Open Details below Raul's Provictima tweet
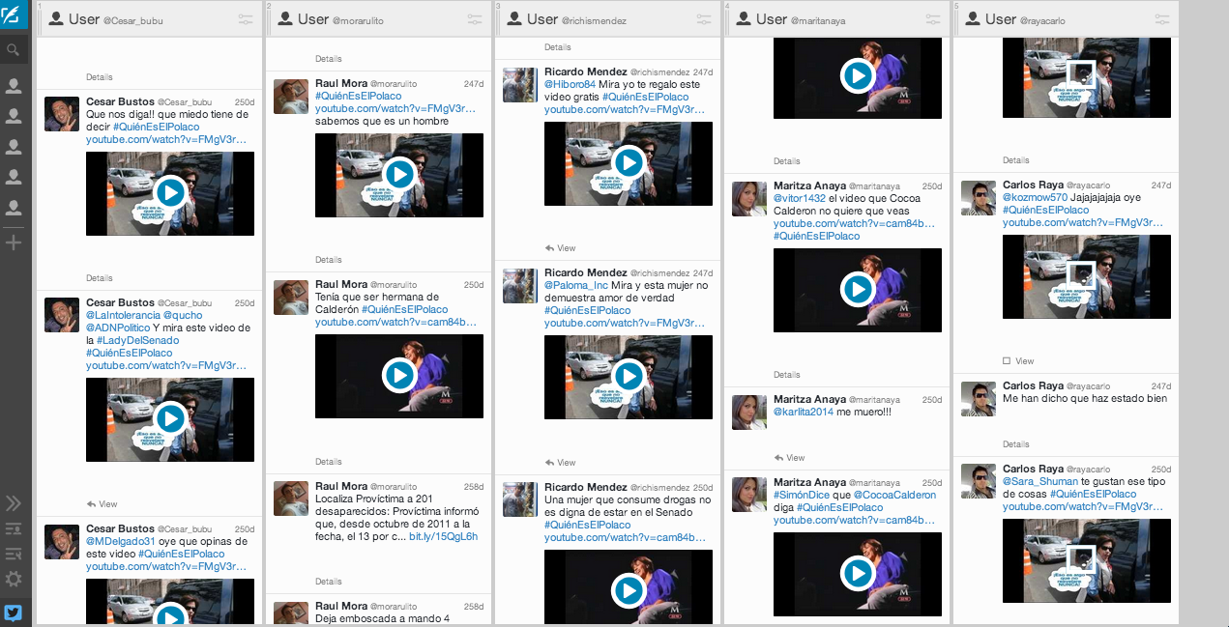This screenshot has height=627, width=1229. pyautogui.click(x=329, y=582)
